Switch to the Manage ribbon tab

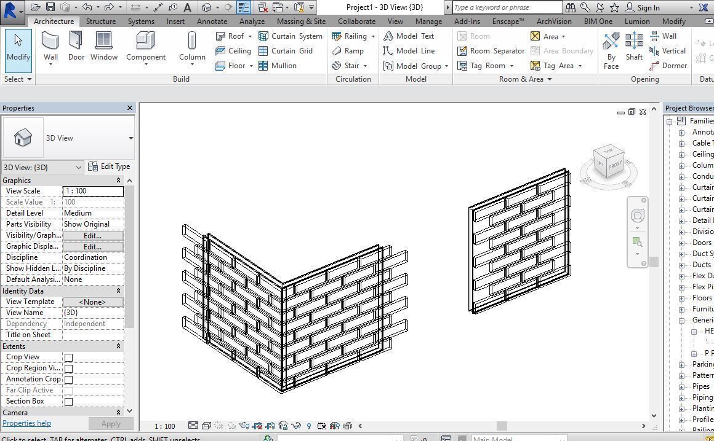[x=428, y=21]
